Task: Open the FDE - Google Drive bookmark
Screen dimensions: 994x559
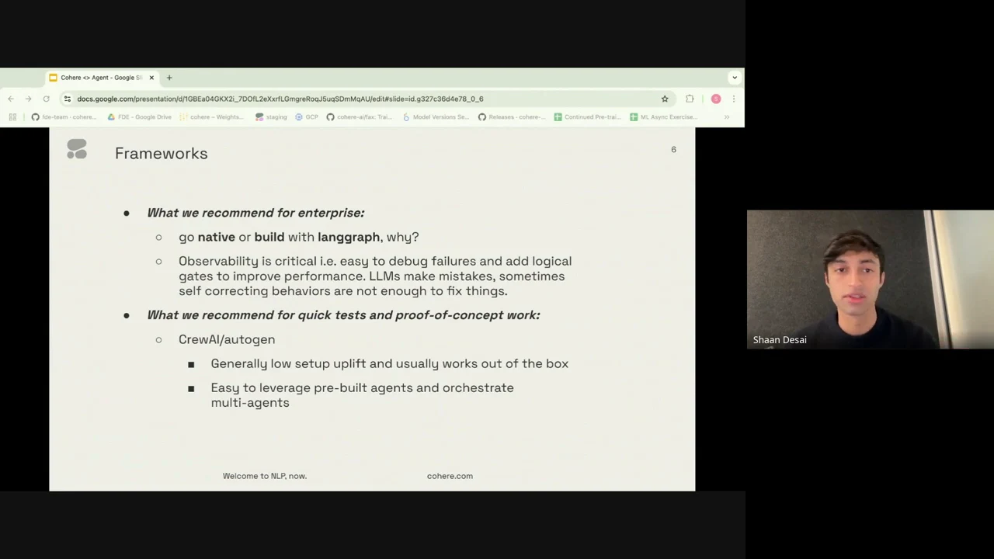Action: (139, 117)
